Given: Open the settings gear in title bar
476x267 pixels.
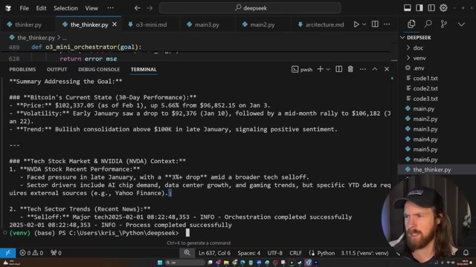Looking at the screenshot, I should (443, 8).
